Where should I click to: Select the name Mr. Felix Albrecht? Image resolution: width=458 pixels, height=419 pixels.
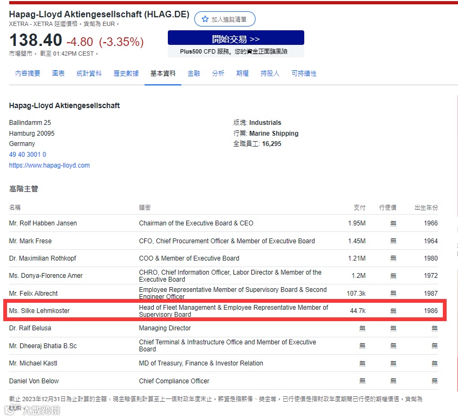(34, 293)
